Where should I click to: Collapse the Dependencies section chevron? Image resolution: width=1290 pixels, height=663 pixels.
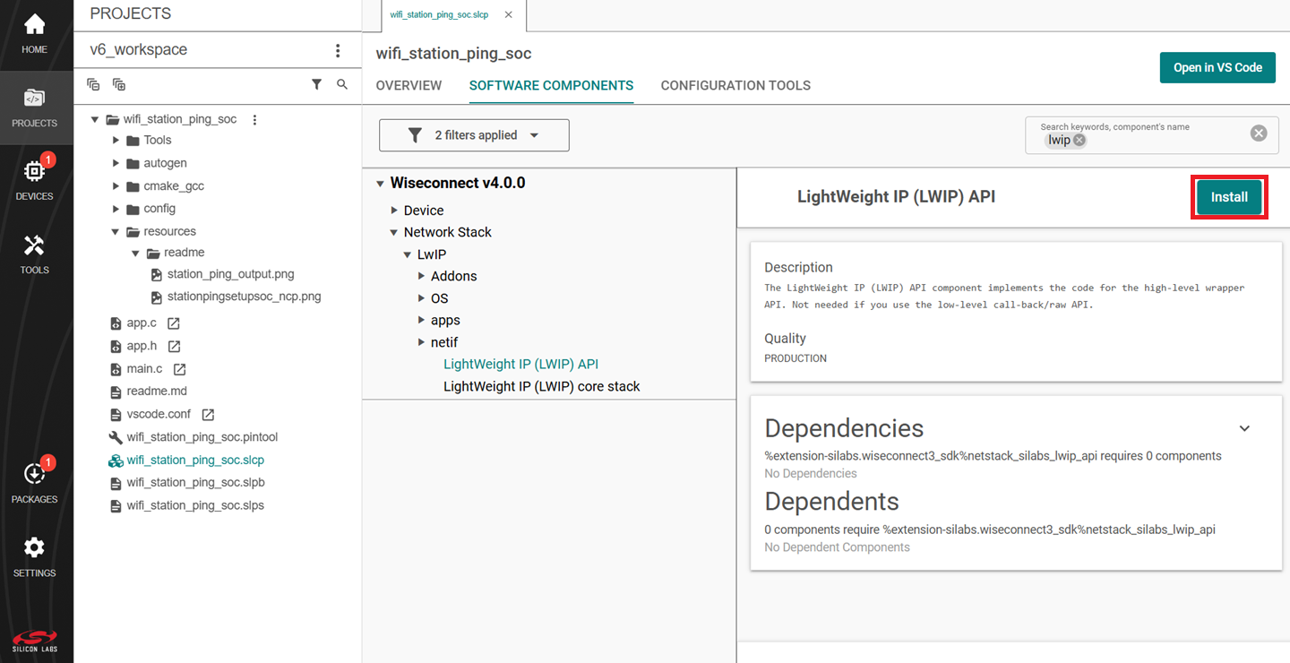pyautogui.click(x=1244, y=428)
